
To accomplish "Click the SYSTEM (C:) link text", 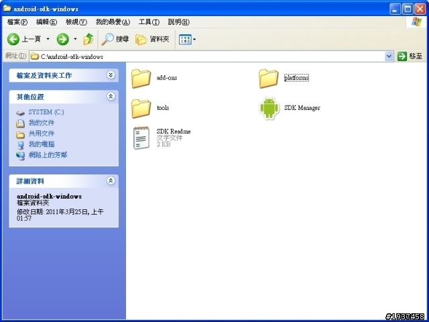I will point(46,112).
